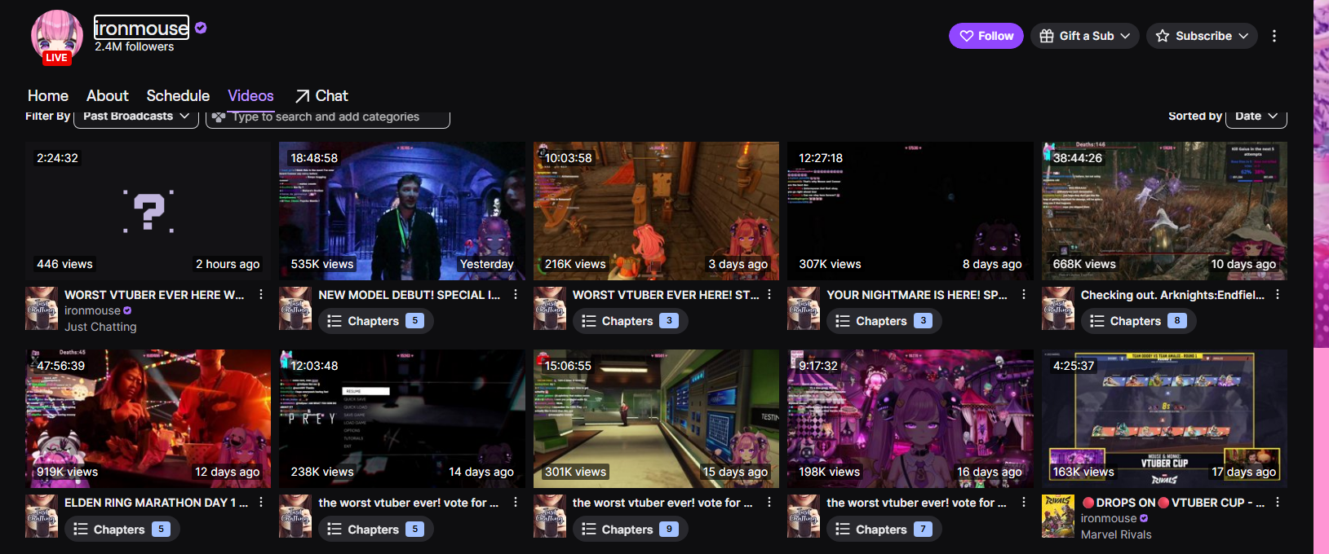Click the verified badge beside ironmouse name
This screenshot has height=554, width=1329.
point(201,28)
